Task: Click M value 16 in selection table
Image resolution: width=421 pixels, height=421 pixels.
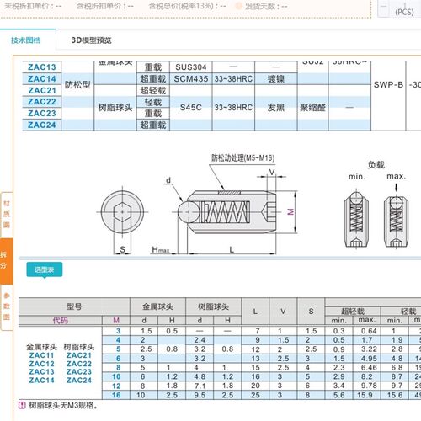Action: coord(116,395)
